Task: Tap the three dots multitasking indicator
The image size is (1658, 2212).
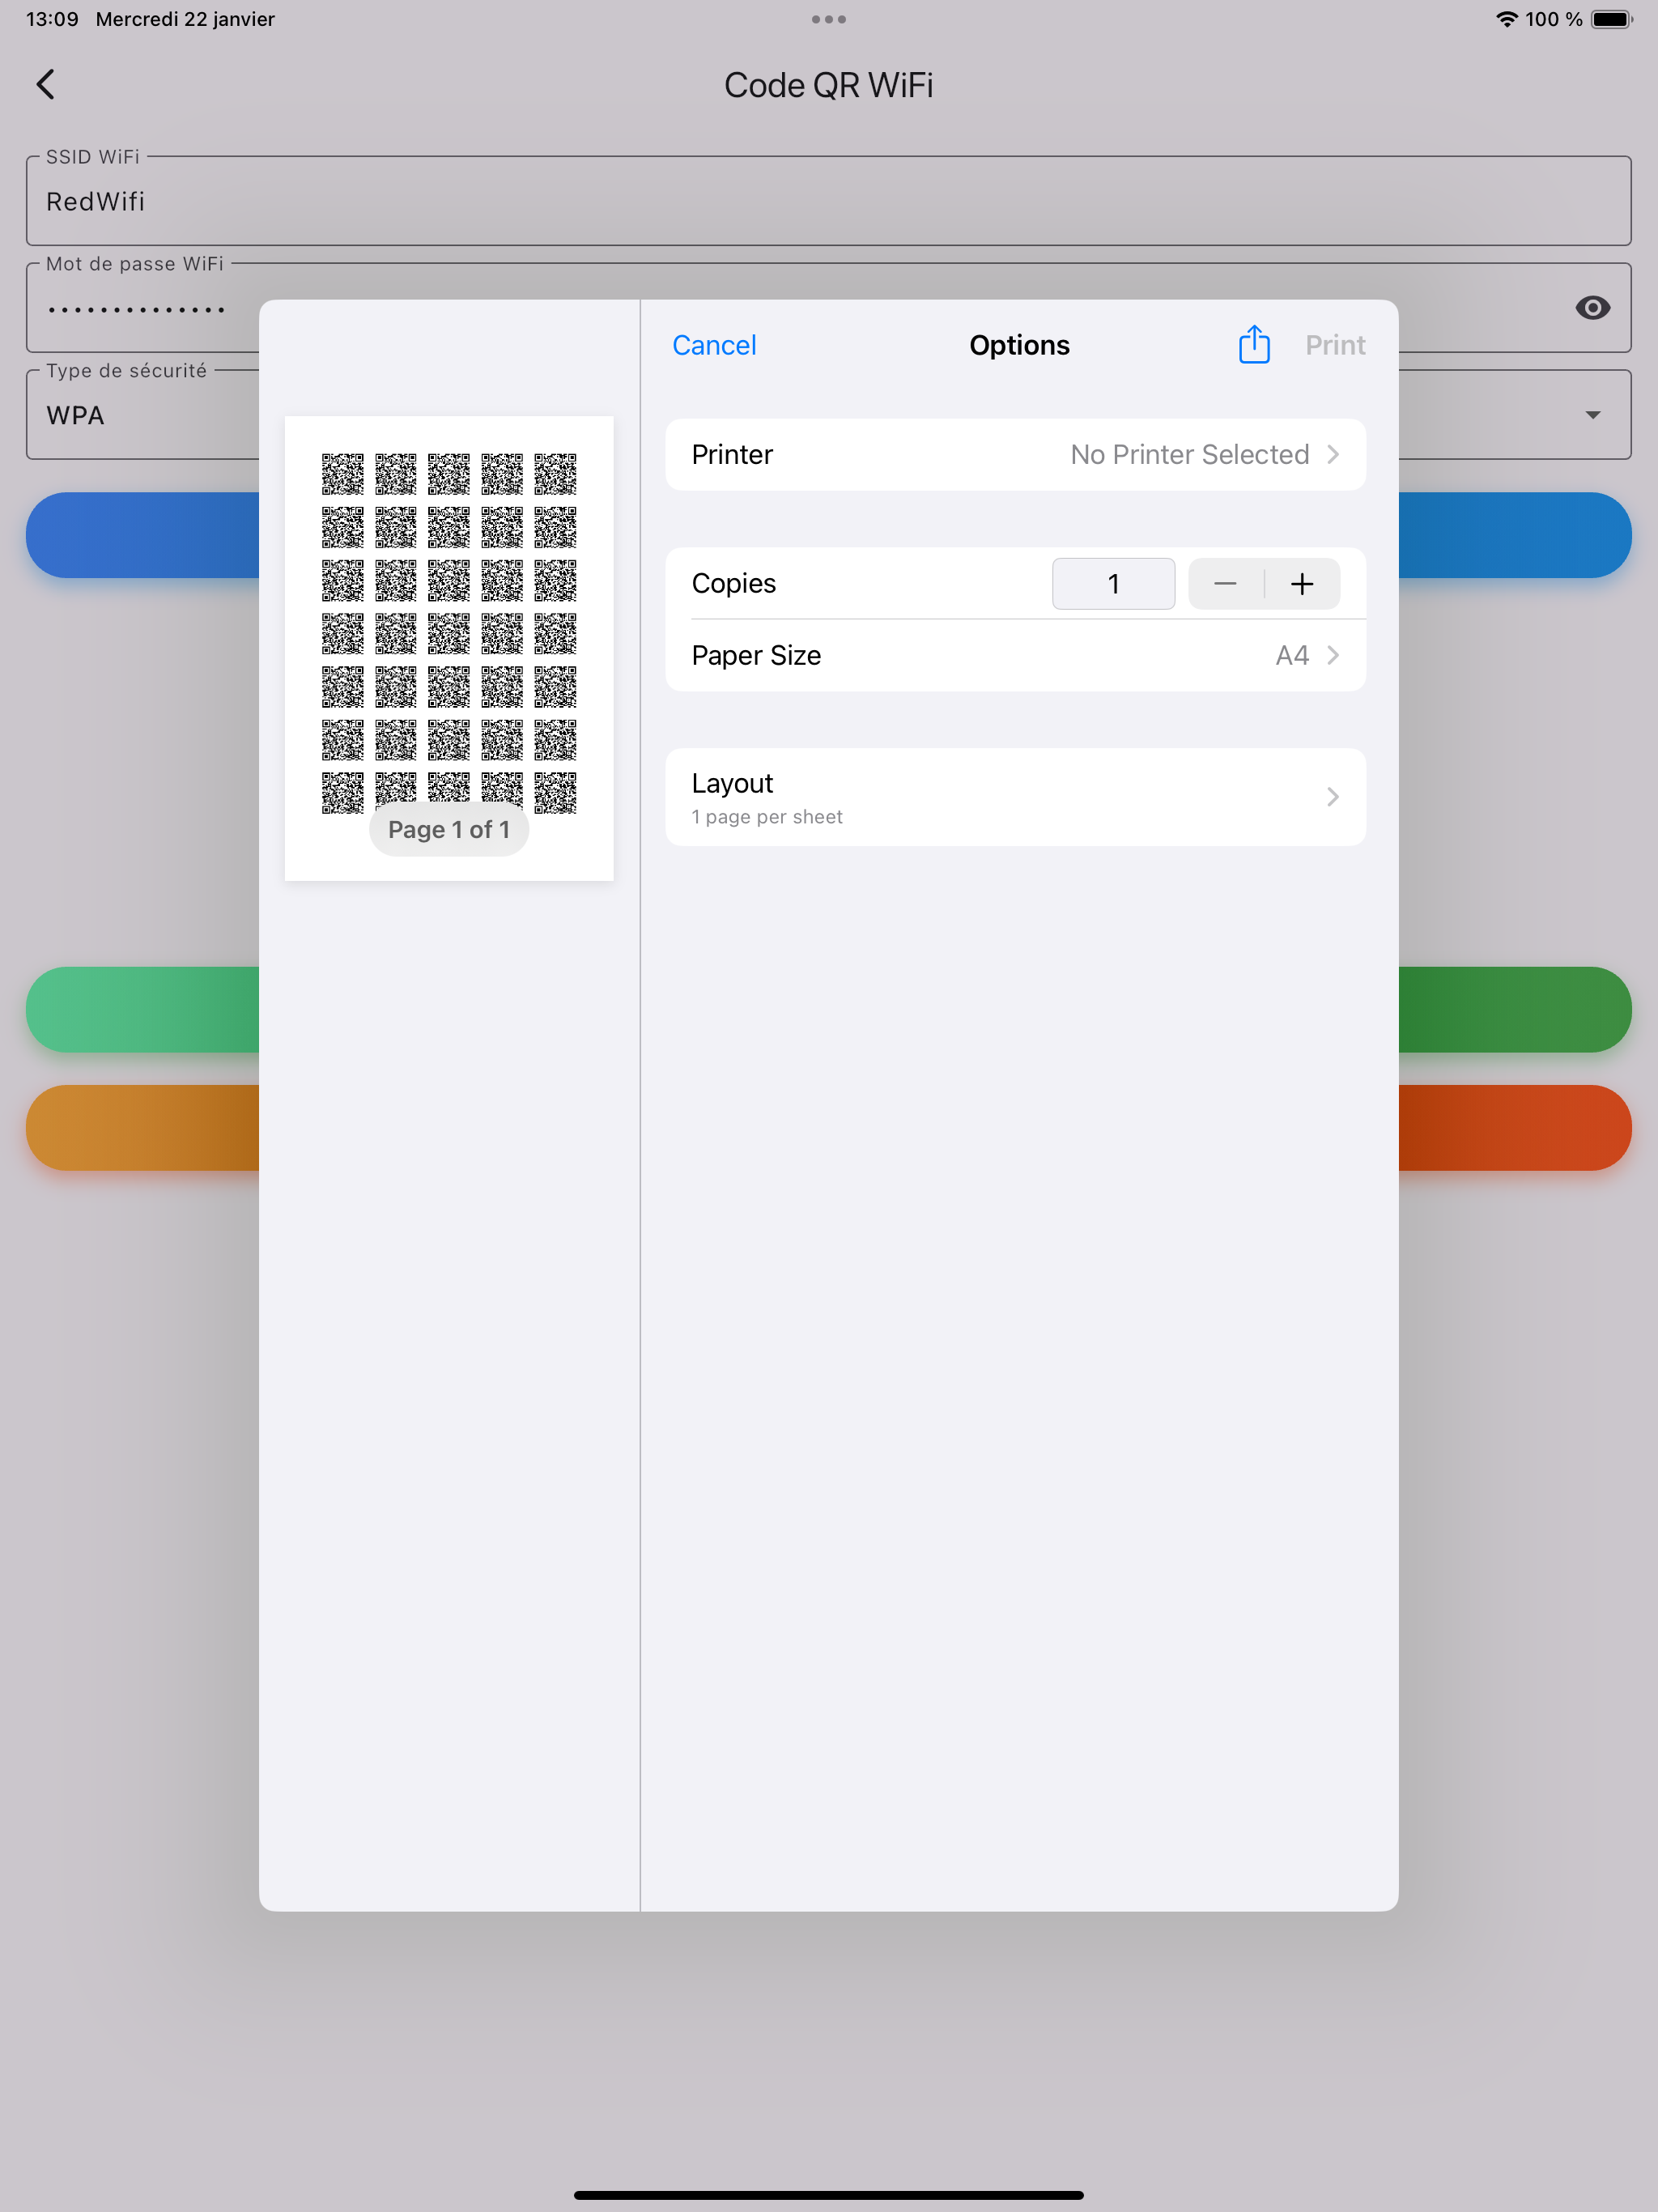Action: (x=829, y=19)
